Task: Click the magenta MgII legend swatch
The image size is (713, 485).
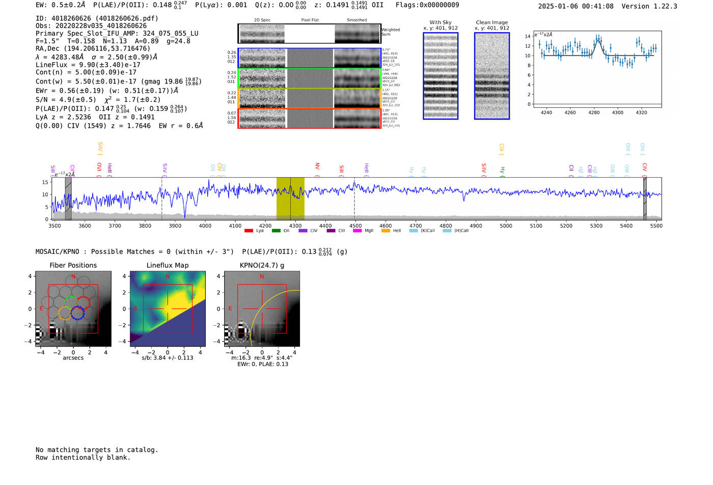Action: [x=357, y=231]
